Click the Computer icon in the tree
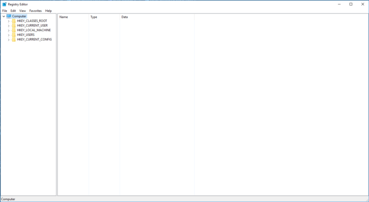This screenshot has height=202, width=369. pyautogui.click(x=9, y=16)
